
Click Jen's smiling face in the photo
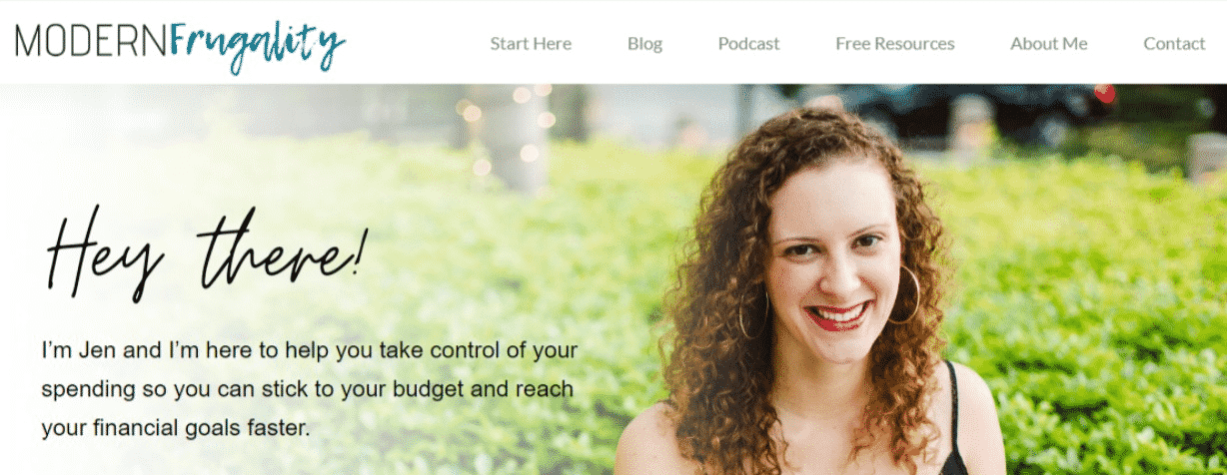click(831, 264)
